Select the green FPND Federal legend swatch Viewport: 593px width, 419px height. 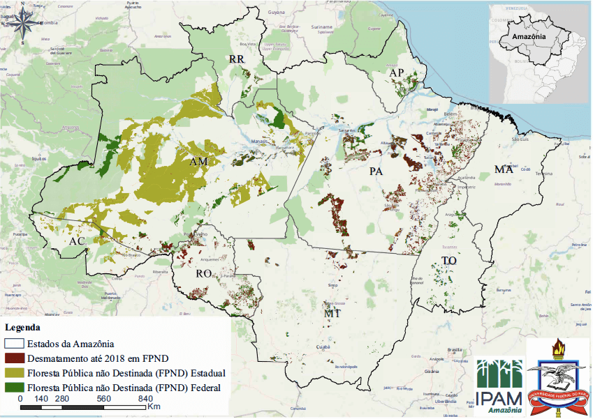[x=14, y=388]
